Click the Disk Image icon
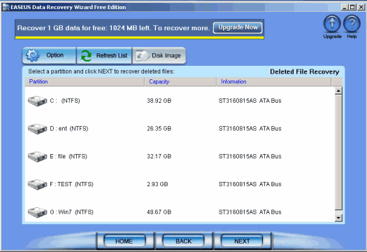Screen dimensions: 367x252 (x=142, y=56)
